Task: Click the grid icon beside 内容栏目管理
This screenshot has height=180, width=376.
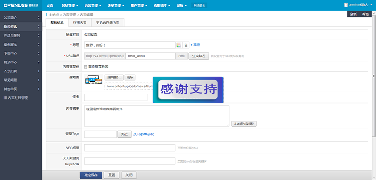Action: coord(5,98)
